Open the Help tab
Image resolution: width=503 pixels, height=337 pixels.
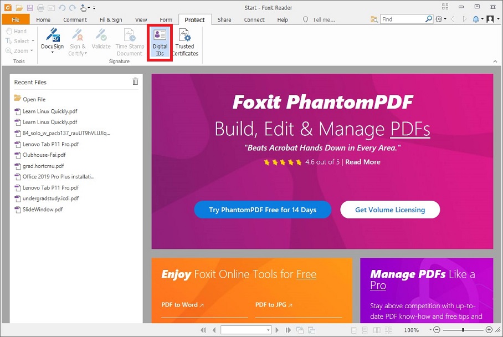click(283, 19)
